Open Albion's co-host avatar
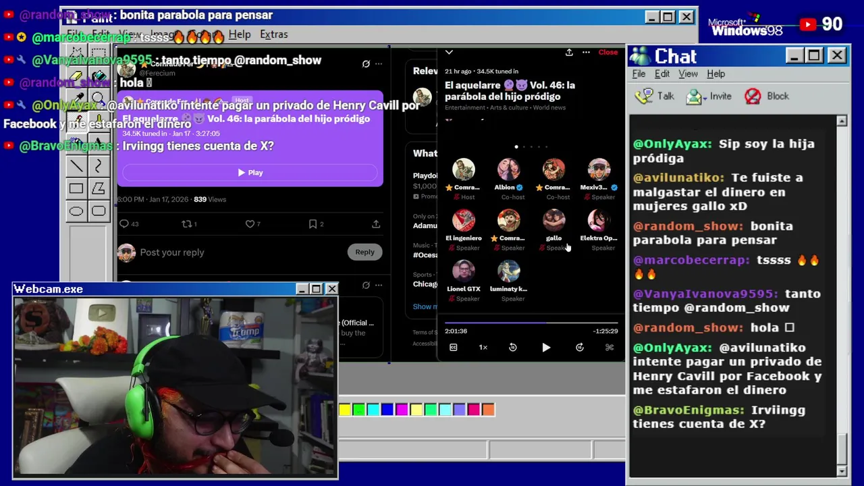This screenshot has width=864, height=486. (x=508, y=169)
